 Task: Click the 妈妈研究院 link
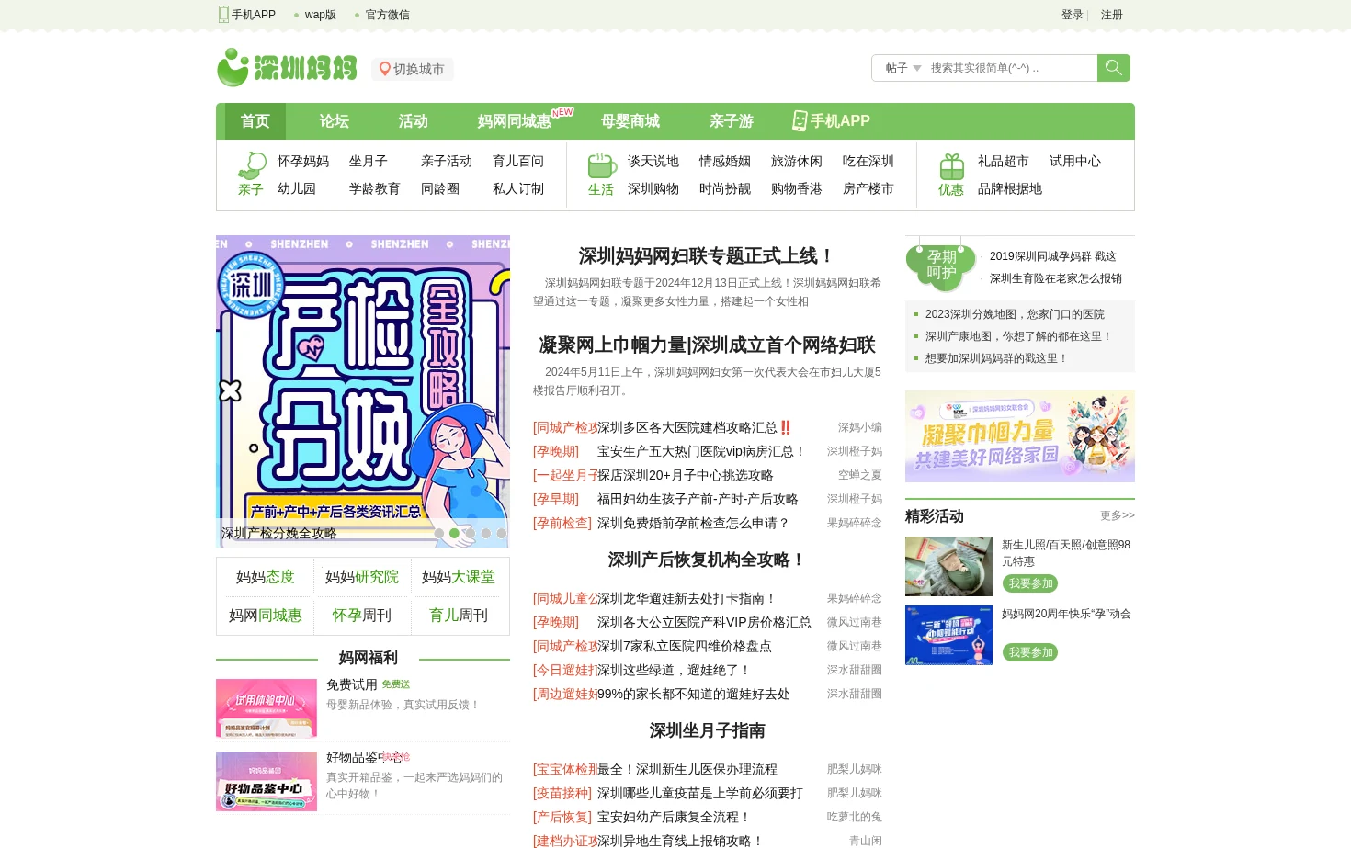(x=362, y=577)
